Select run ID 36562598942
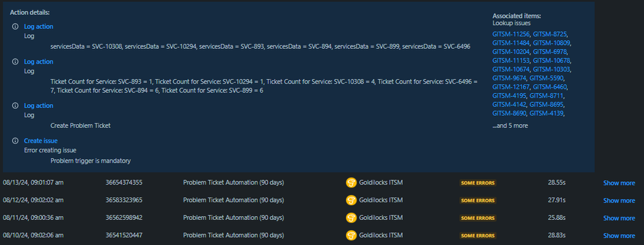Viewport: 644px width, 245px height. (124, 217)
